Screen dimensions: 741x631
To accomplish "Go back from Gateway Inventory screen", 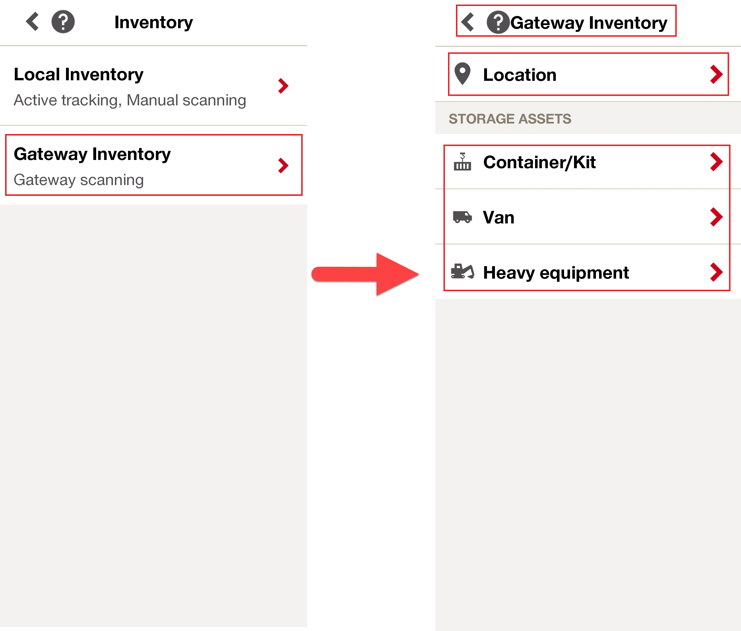I will tap(468, 22).
